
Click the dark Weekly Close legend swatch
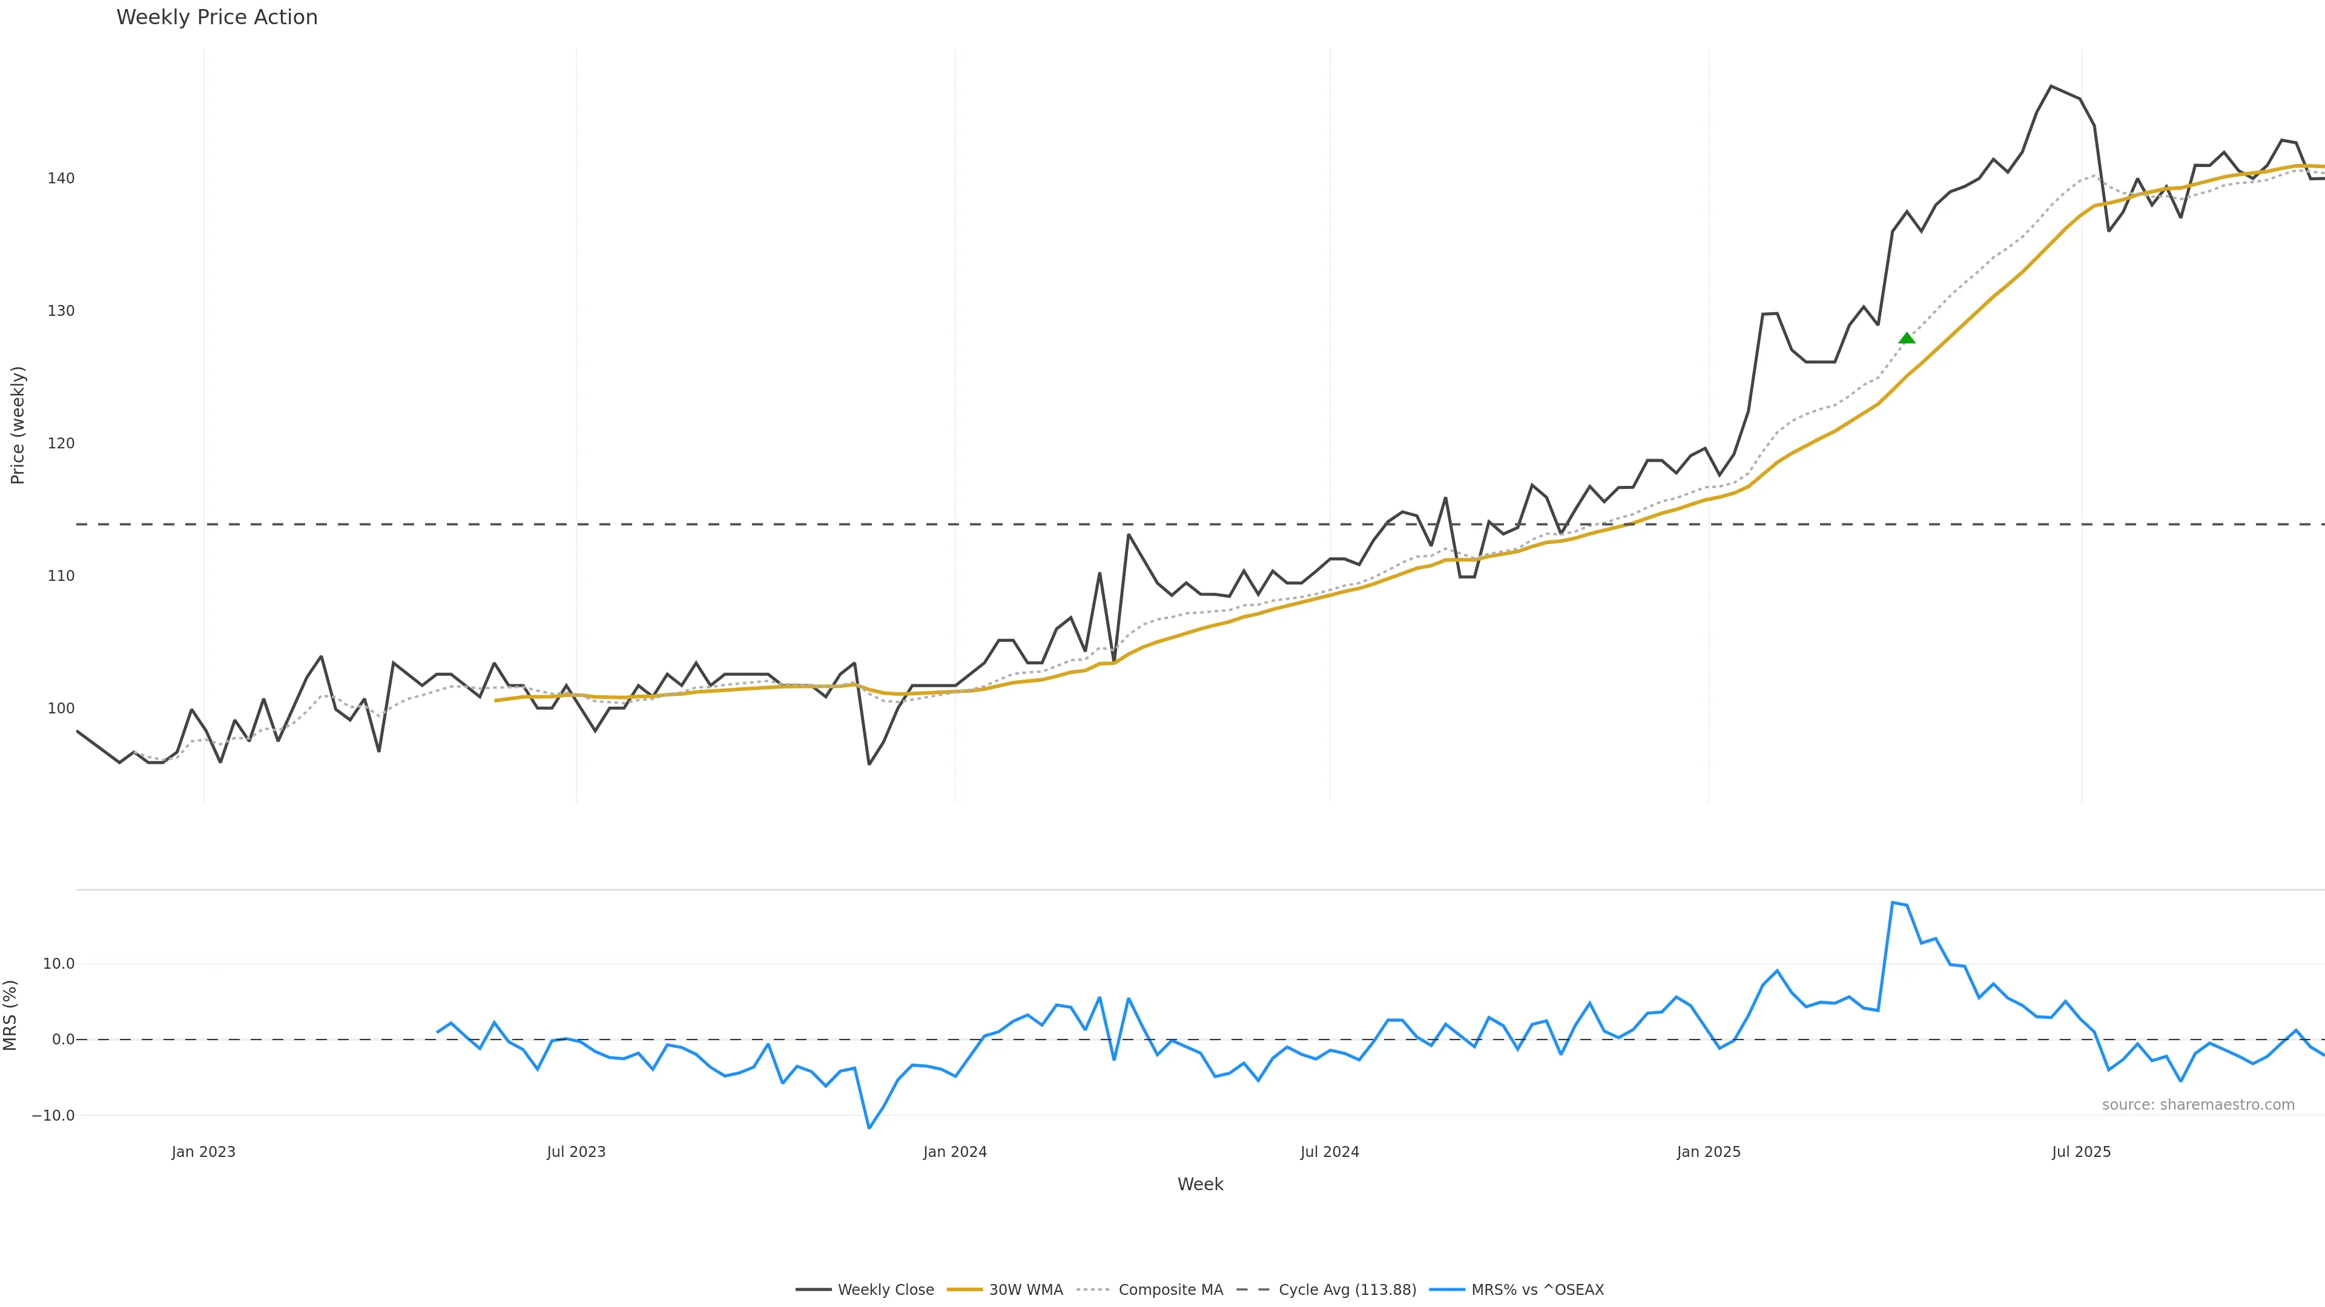coord(813,1290)
